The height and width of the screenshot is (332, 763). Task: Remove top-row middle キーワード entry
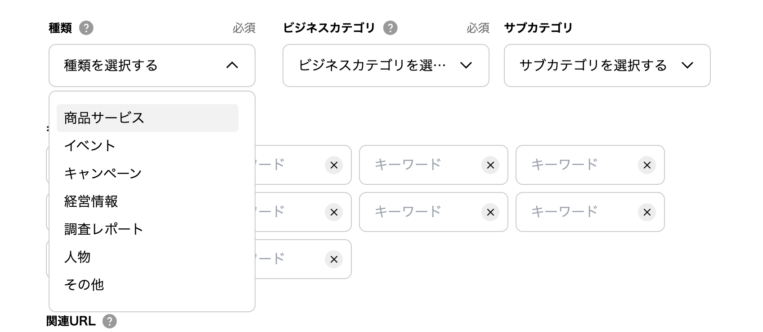tap(490, 165)
